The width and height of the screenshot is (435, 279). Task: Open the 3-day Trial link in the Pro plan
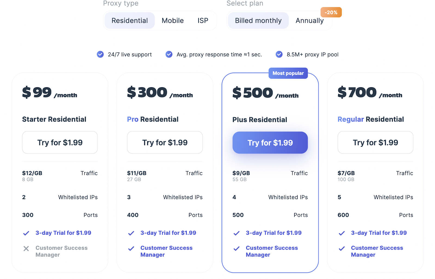click(168, 233)
